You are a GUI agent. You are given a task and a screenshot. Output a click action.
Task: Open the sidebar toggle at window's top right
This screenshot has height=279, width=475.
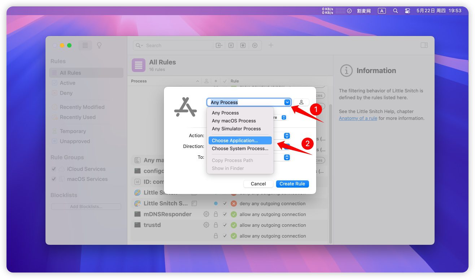click(424, 45)
